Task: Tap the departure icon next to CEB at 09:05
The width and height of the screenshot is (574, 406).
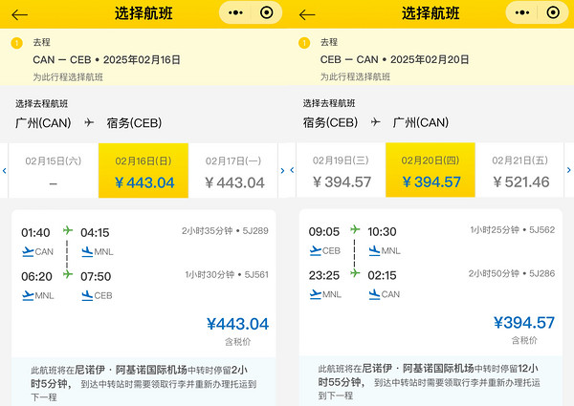Action: (315, 250)
